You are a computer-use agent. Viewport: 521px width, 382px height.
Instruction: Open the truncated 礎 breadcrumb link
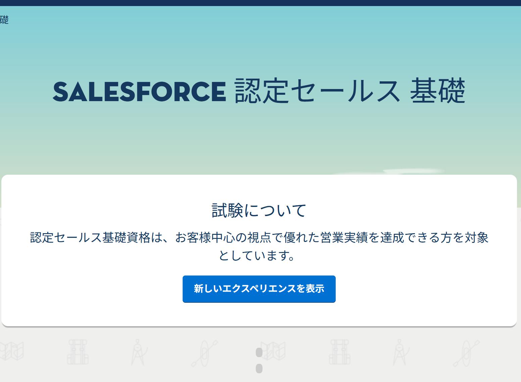click(4, 20)
